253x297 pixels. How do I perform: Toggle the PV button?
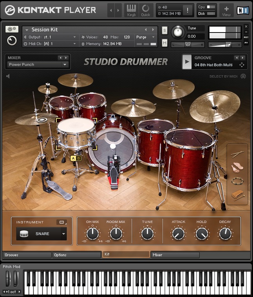[246, 43]
